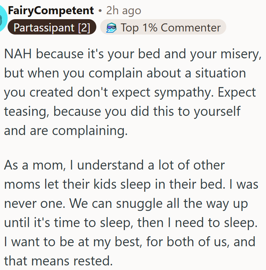Open FairyCompetent's user avatar
This screenshot has width=266, height=270.
pyautogui.click(x=2, y=18)
